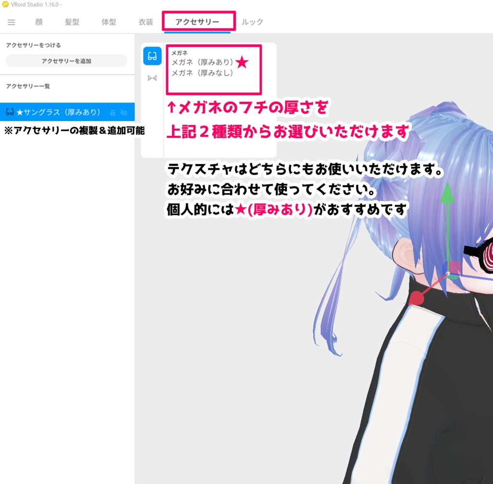
Task: Click the VRoid Studio icon in title bar
Action: (x=6, y=4)
